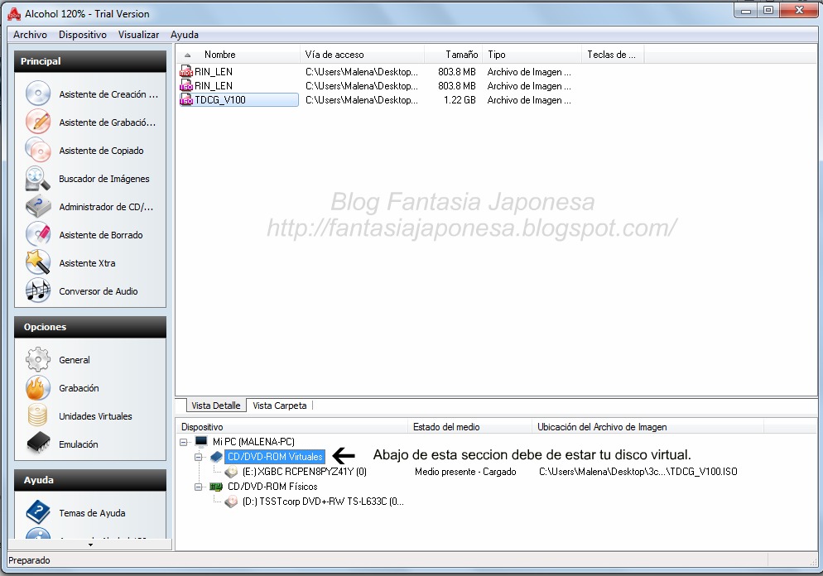Click the Temas de Ayuda link
Screen dimensions: 823x576
92,513
